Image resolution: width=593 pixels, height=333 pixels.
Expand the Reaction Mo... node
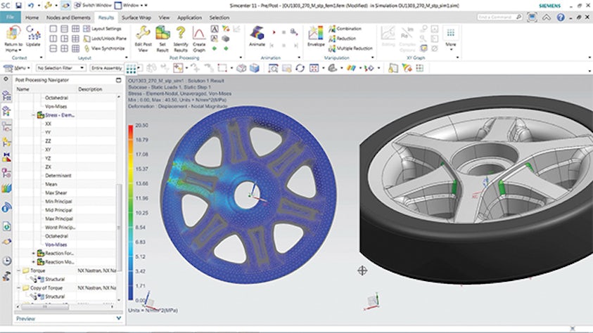pos(34,262)
